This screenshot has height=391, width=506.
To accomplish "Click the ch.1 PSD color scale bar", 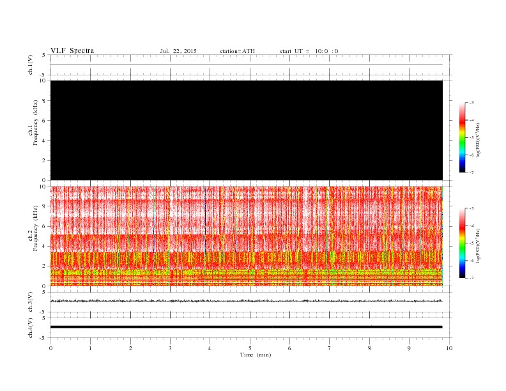I will point(463,137).
